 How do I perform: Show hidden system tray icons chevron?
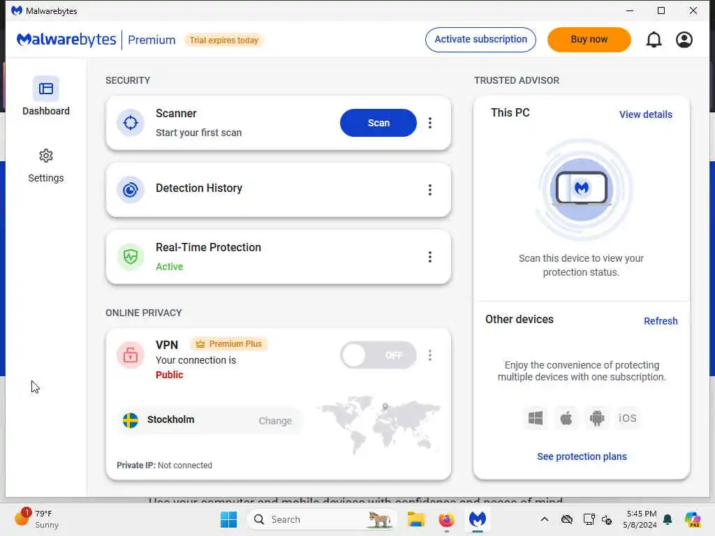545,519
